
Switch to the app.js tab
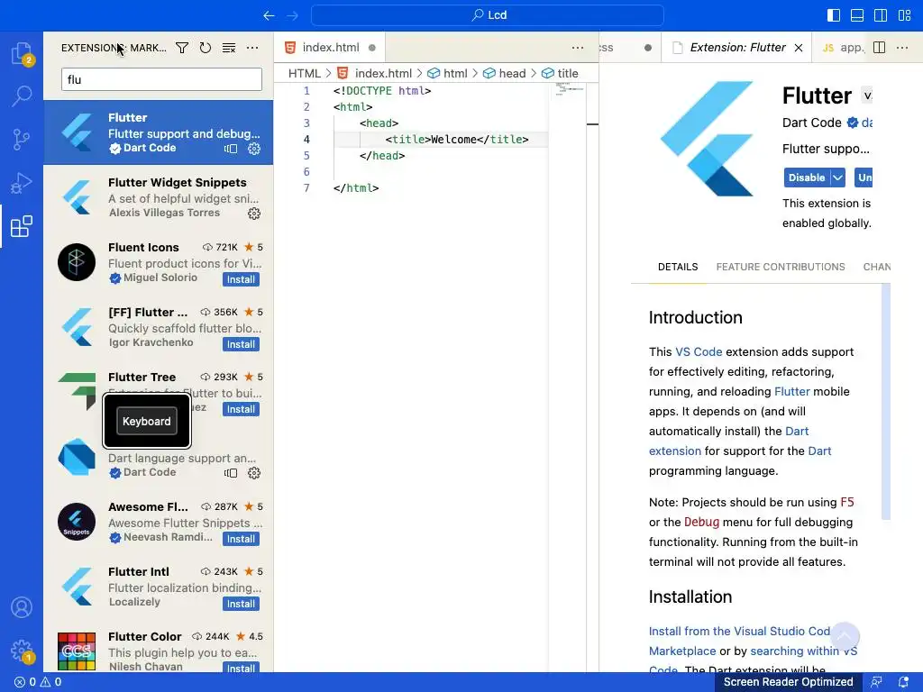[x=843, y=48]
